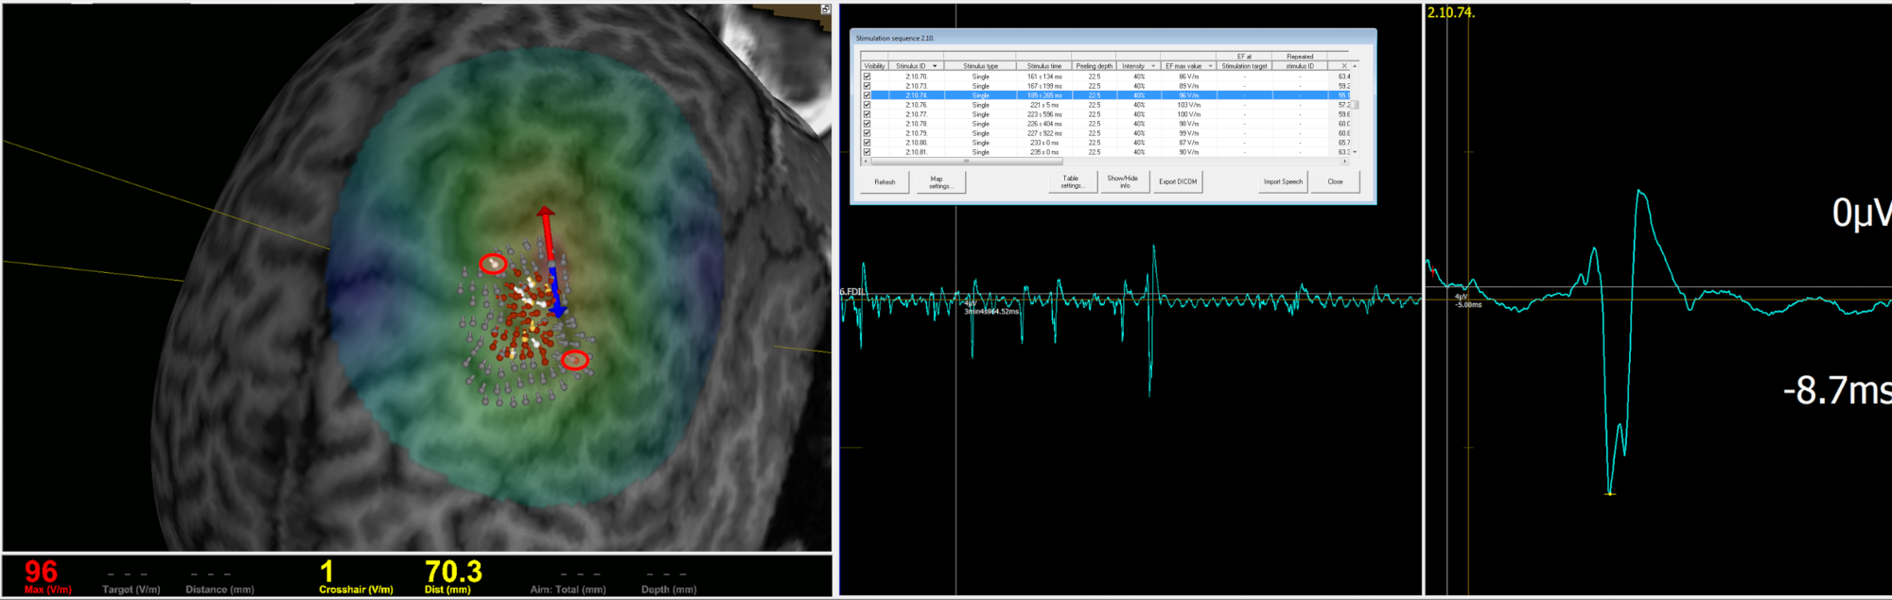Select the stimulus 2.10.76 row ID

click(x=916, y=105)
